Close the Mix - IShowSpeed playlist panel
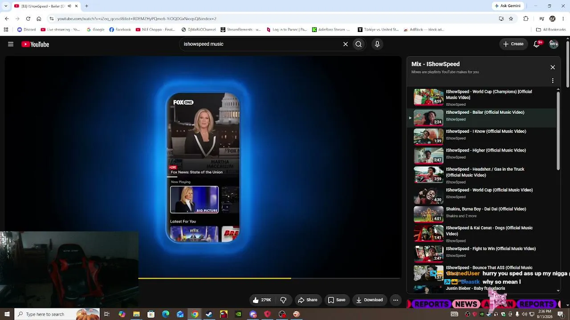The image size is (570, 320). pos(553,67)
